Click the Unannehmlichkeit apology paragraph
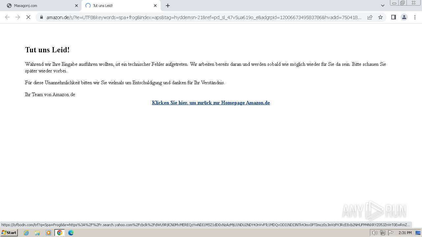The image size is (422, 237). [x=125, y=83]
